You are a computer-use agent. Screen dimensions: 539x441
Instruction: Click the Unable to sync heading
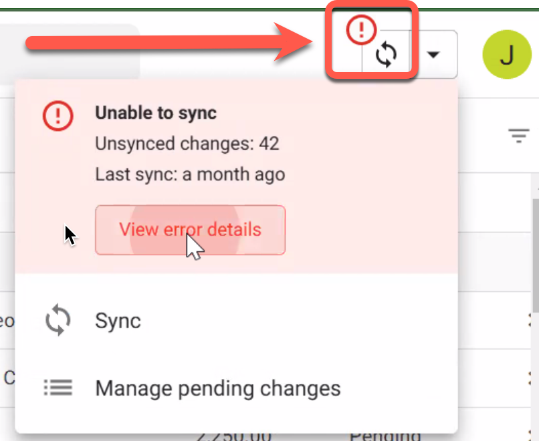click(x=156, y=113)
